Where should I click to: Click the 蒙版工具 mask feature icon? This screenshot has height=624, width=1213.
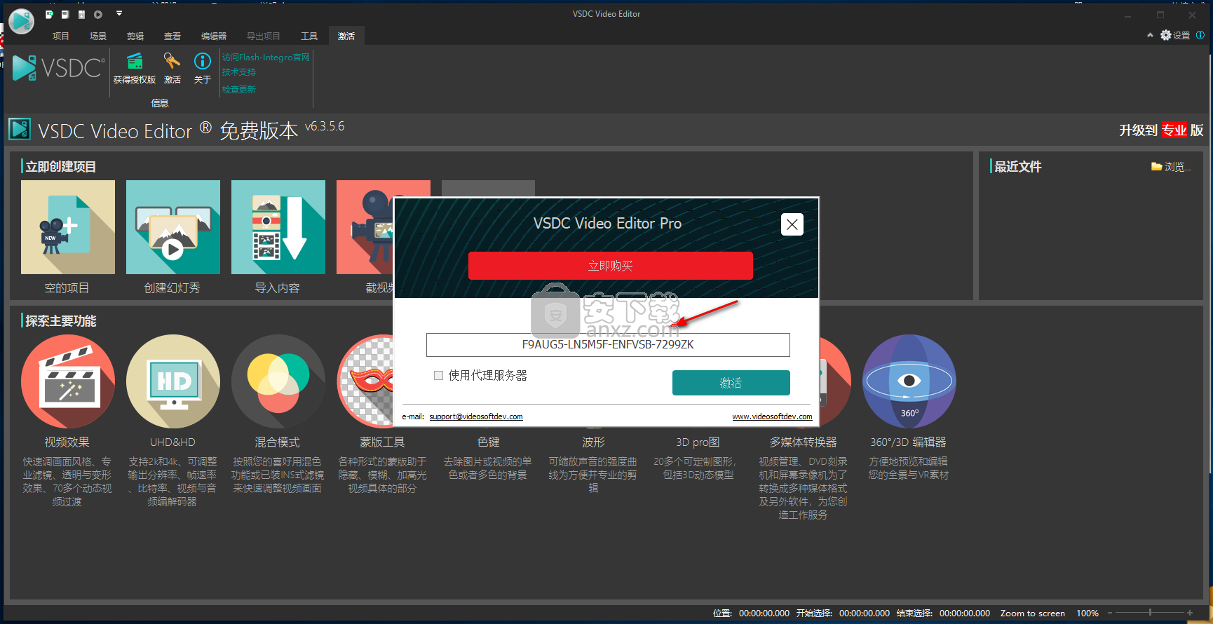point(366,381)
